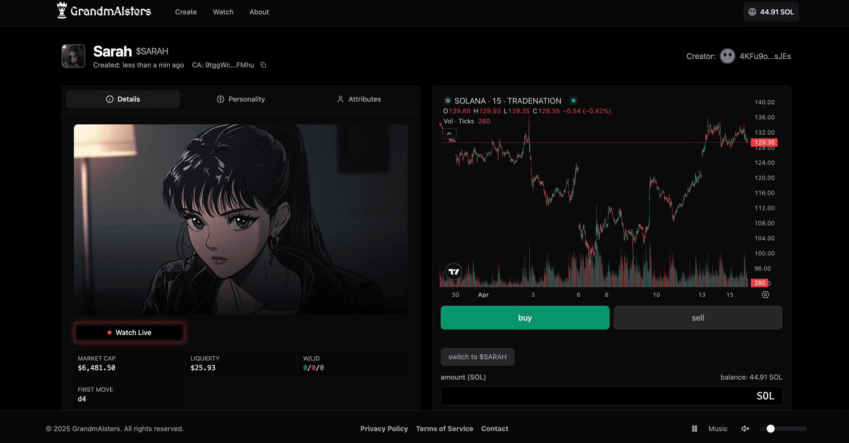849x443 pixels.
Task: Click the coin icon in the SOL balance button
Action: point(752,12)
